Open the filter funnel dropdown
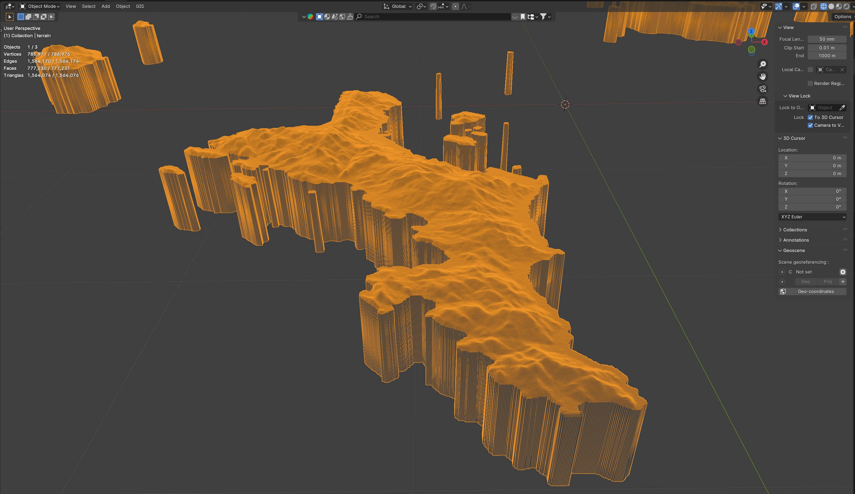The width and height of the screenshot is (855, 494). [545, 17]
